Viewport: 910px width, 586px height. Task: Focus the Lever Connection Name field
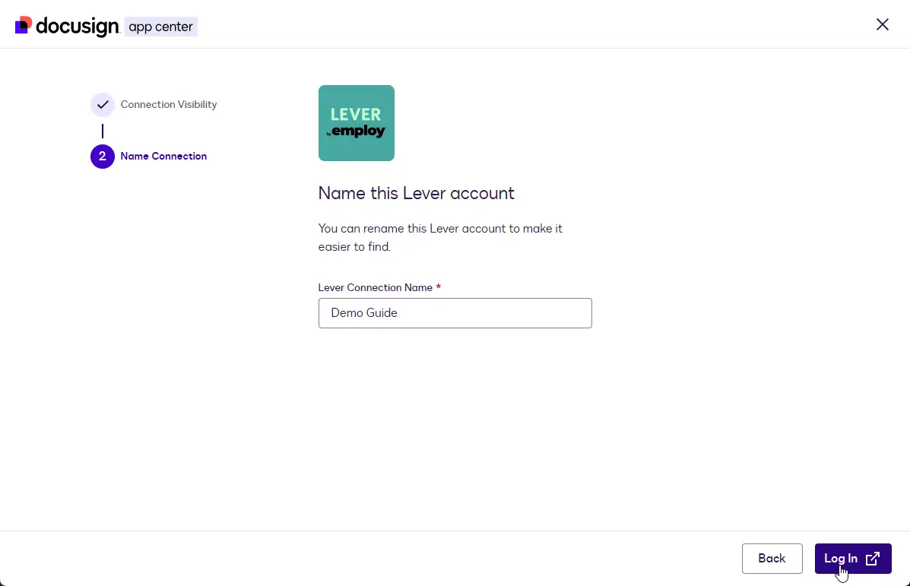(455, 313)
